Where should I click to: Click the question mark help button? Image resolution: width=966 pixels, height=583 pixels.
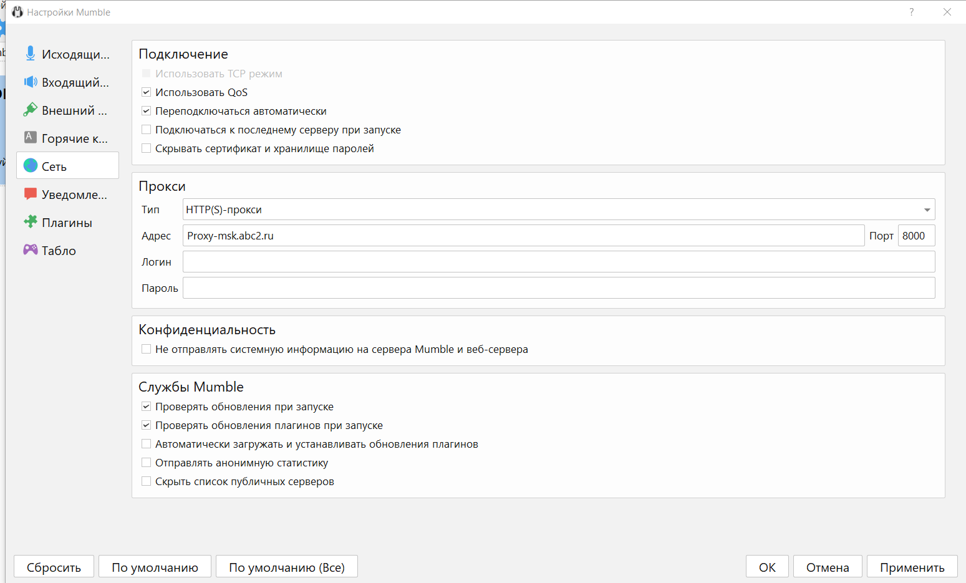point(912,12)
